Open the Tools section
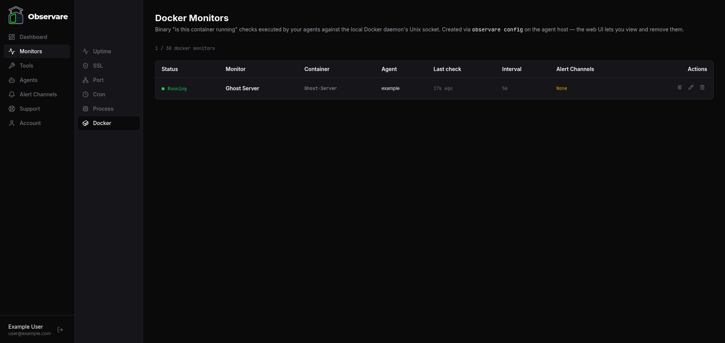 (26, 66)
